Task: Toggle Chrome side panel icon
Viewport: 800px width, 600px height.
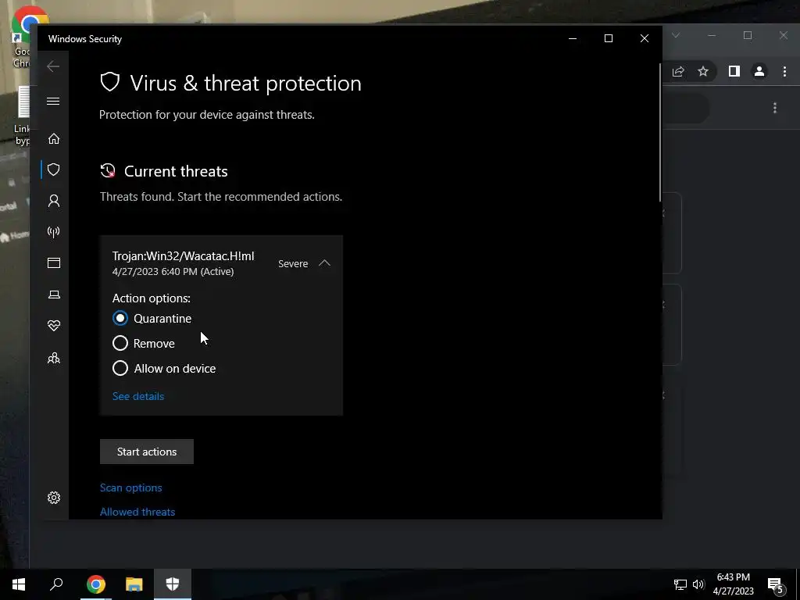Action: tap(734, 71)
